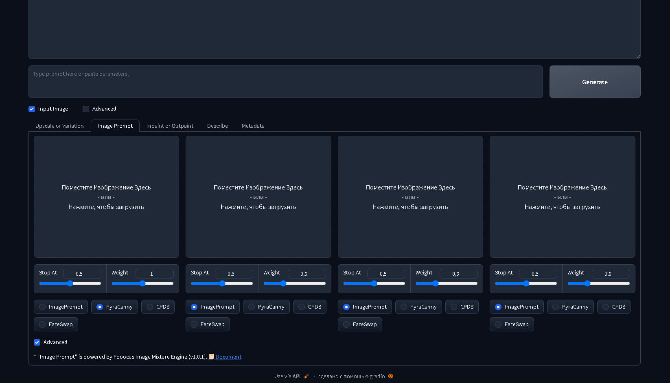Click the rocket icon next to Use via API

[306, 376]
